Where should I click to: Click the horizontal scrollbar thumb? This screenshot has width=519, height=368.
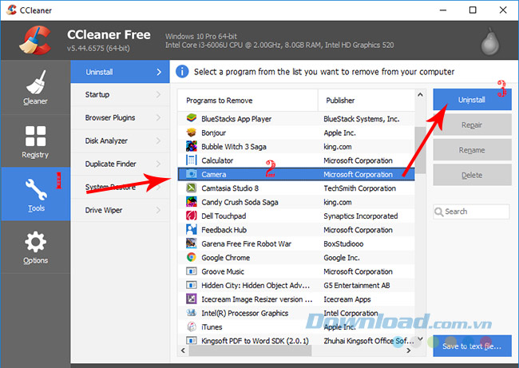250,350
